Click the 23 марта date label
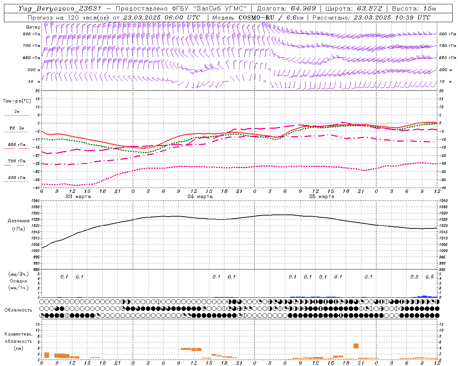This screenshot has height=366, width=458. (x=78, y=197)
